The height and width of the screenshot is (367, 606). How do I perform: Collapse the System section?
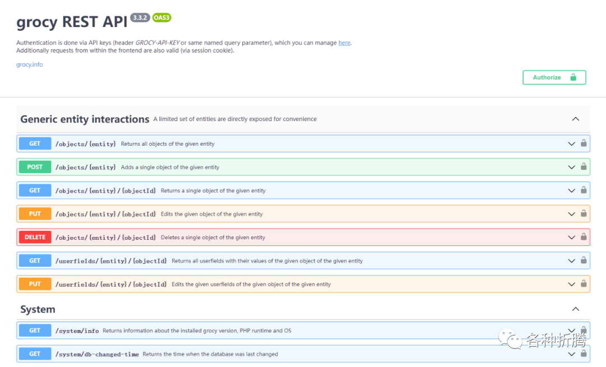pos(575,309)
